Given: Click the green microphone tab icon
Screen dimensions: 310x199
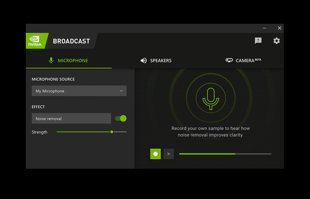Looking at the screenshot, I should (x=51, y=61).
